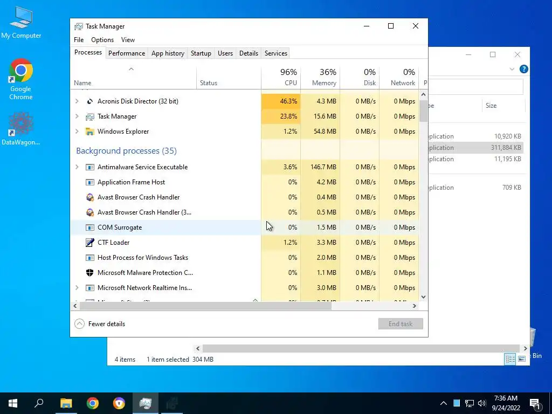Show hidden system tray icons
552x414 pixels.
click(x=444, y=403)
